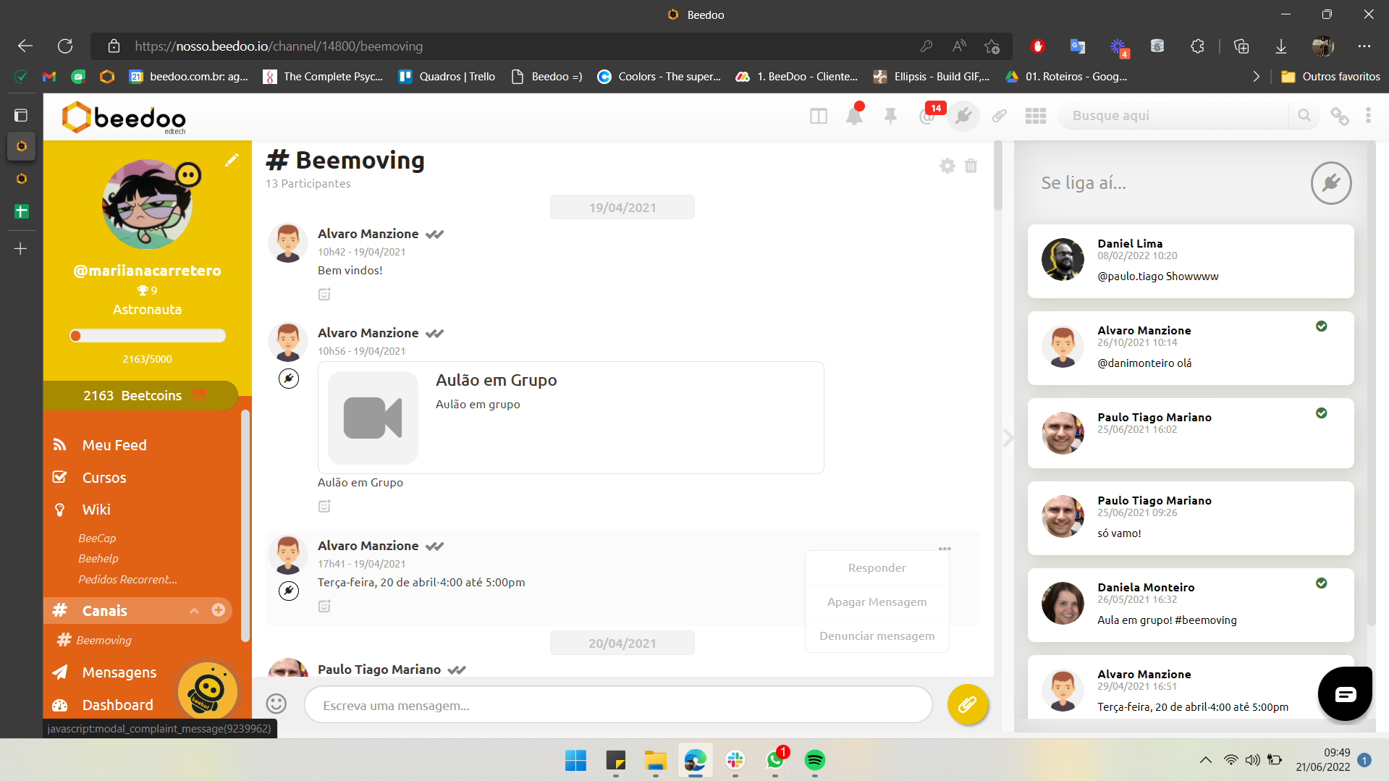Click the 'Busque aqui' search field
The image size is (1389, 781).
tap(1174, 116)
